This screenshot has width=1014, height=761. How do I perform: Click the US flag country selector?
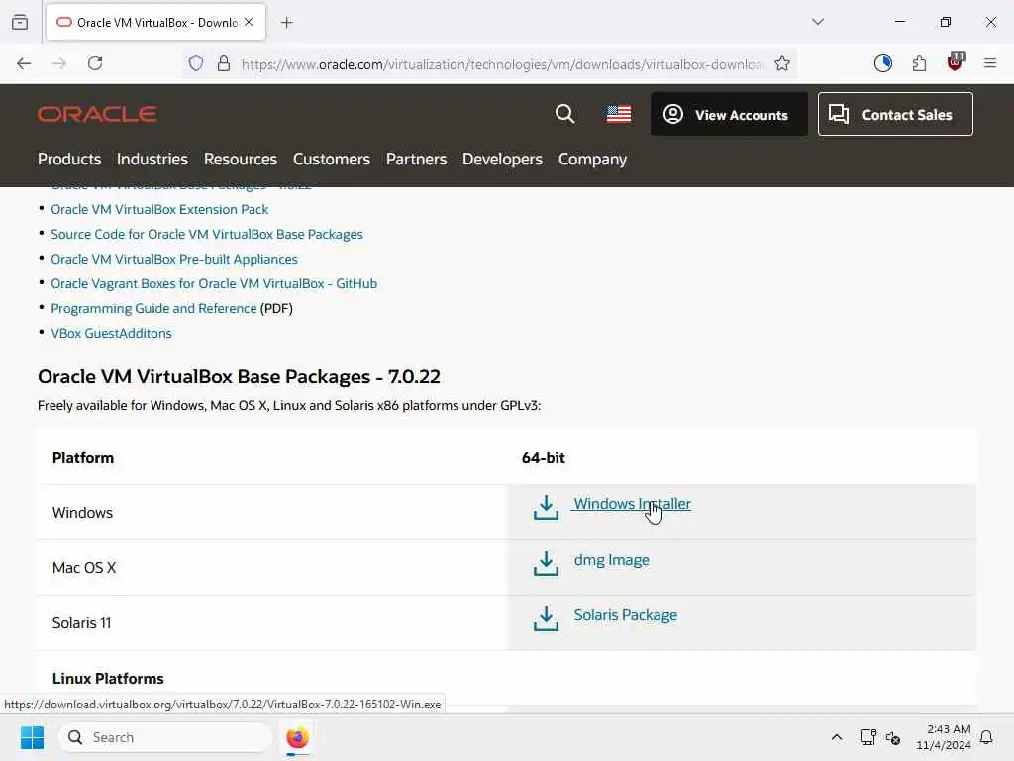click(618, 115)
